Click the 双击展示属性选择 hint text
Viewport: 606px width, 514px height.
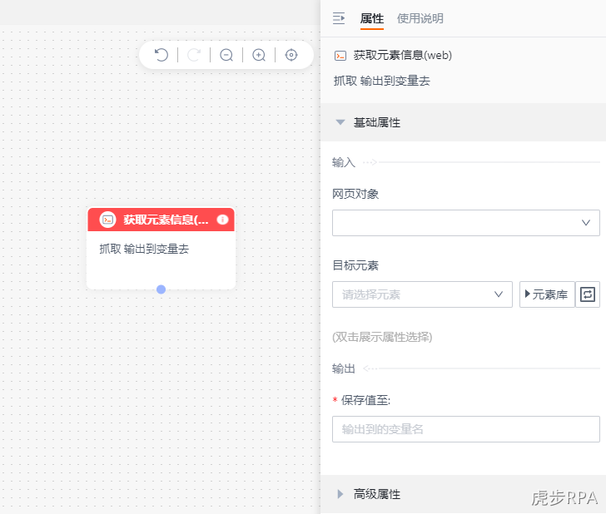pos(382,337)
